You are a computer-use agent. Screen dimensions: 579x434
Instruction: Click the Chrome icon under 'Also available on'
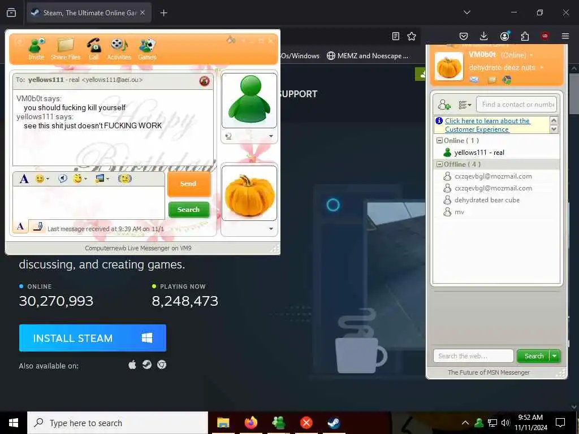162,365
